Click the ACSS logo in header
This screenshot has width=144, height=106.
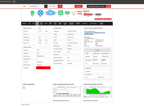pos(24,6)
